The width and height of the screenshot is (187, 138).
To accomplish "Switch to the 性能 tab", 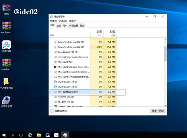I will coord(58,26).
